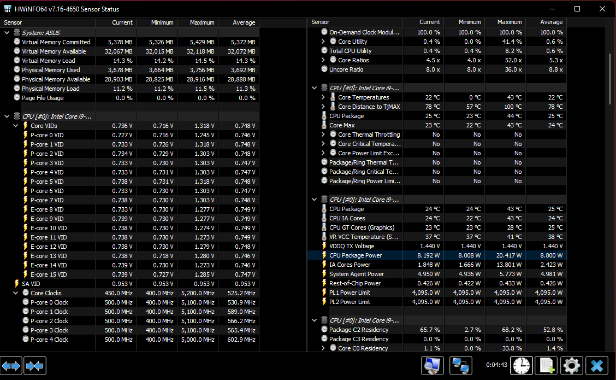Click the Maximum column header in left panel
This screenshot has height=380, width=616.
pyautogui.click(x=198, y=22)
